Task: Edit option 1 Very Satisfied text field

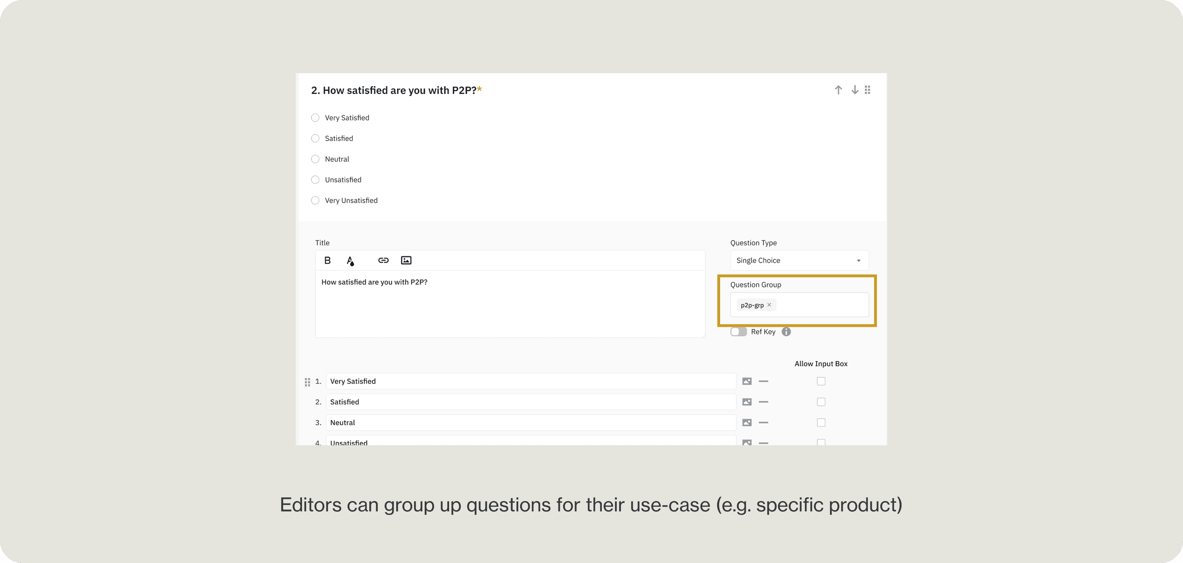Action: pyautogui.click(x=531, y=381)
